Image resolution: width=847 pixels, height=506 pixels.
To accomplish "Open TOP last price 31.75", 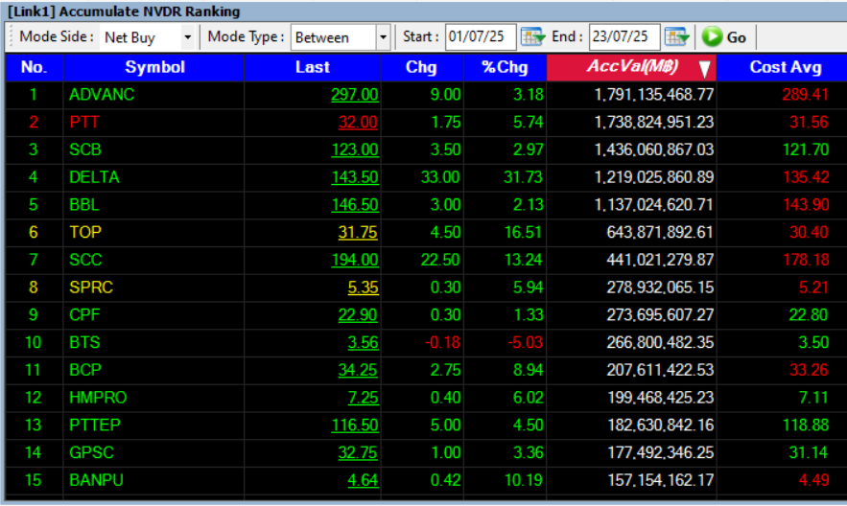I will tap(358, 232).
